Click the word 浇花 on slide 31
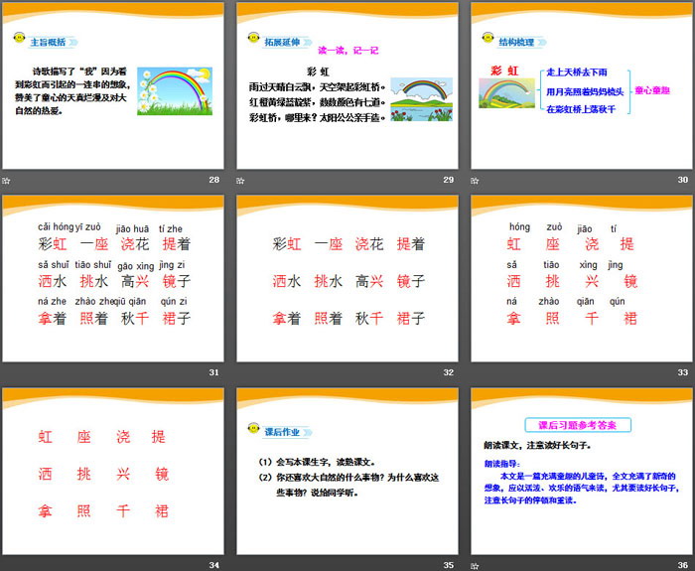695x571 pixels. point(135,244)
